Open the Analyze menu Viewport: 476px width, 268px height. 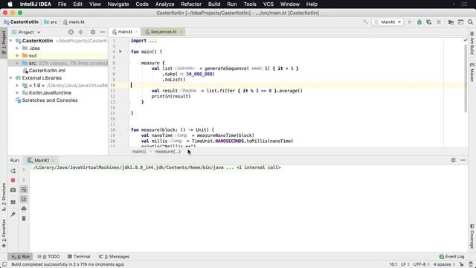pyautogui.click(x=164, y=4)
